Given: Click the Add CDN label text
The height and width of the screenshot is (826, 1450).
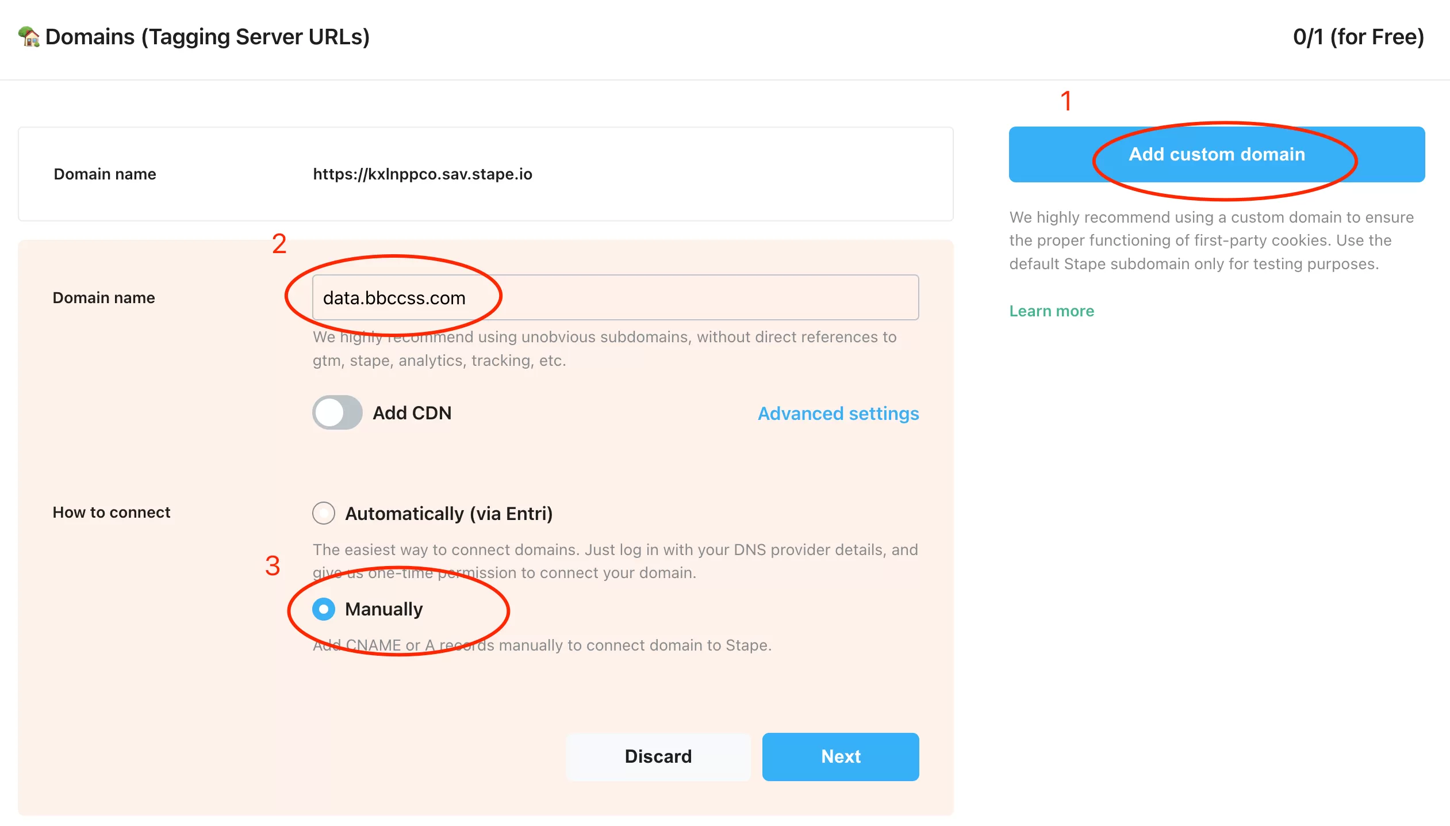Looking at the screenshot, I should point(412,412).
